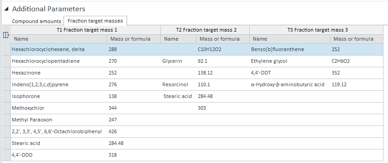The image size is (388, 163).
Task: Click the T3 Fraction target mass 3 header
Action: point(316,30)
